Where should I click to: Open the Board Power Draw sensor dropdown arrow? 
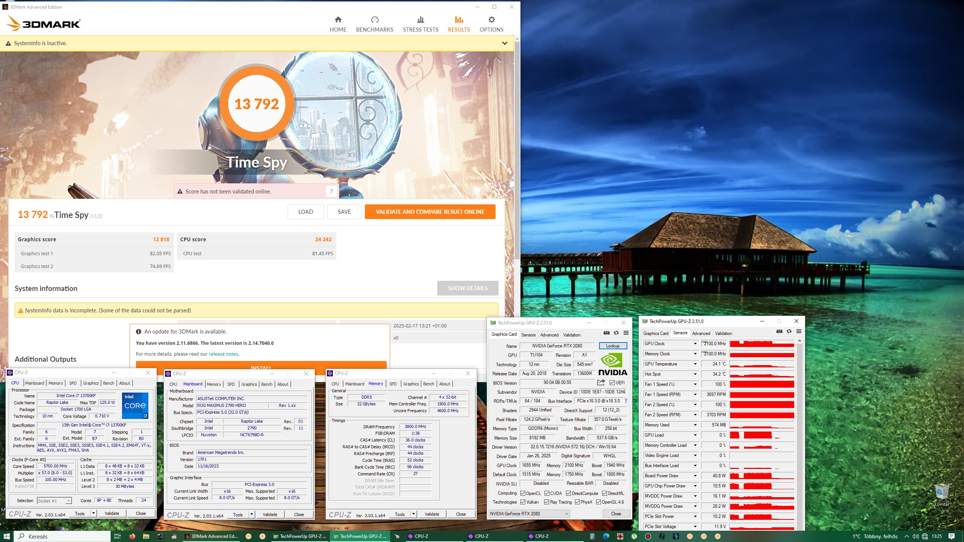(695, 476)
